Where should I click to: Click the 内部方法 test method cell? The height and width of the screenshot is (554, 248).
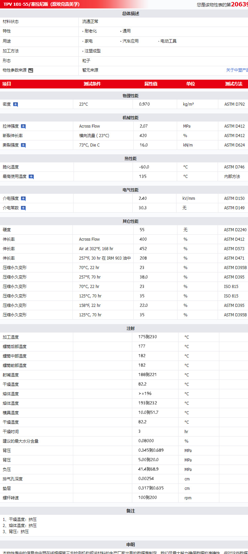pos(232,177)
